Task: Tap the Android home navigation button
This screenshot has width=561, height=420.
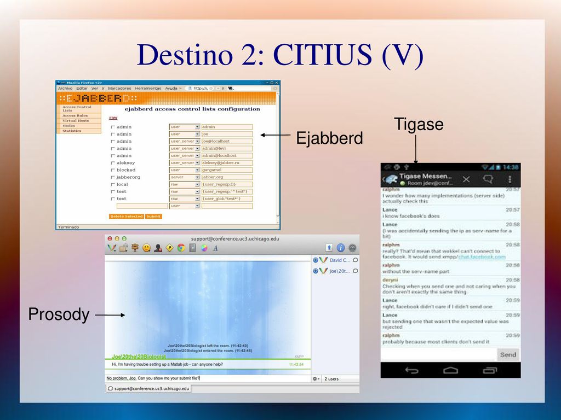Action: 450,370
